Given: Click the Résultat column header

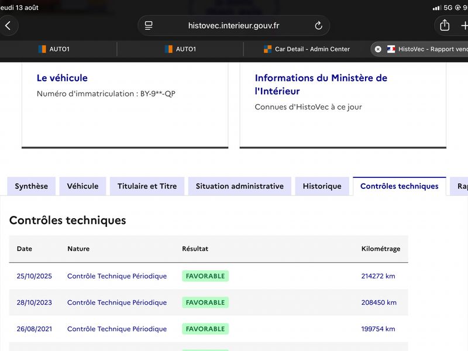Looking at the screenshot, I should (x=195, y=249).
